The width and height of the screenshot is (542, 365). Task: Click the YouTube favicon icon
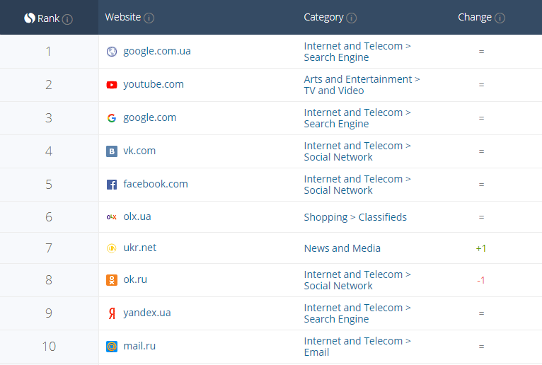pyautogui.click(x=112, y=85)
